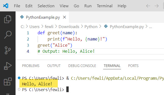This screenshot has width=164, height=95.
Task: Click the blue command decoration dot in terminal
Action: 19,78
